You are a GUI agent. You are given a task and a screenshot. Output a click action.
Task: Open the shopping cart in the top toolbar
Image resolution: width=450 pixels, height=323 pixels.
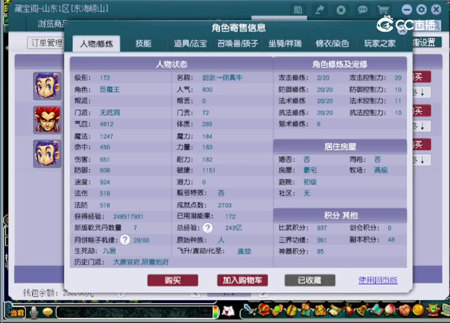(384, 10)
